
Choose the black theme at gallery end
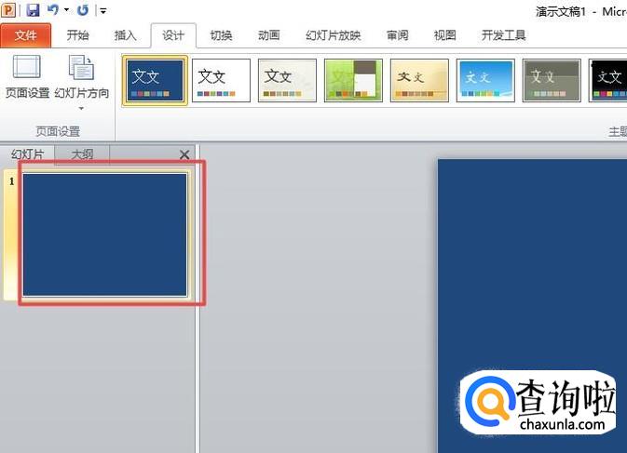(x=607, y=80)
